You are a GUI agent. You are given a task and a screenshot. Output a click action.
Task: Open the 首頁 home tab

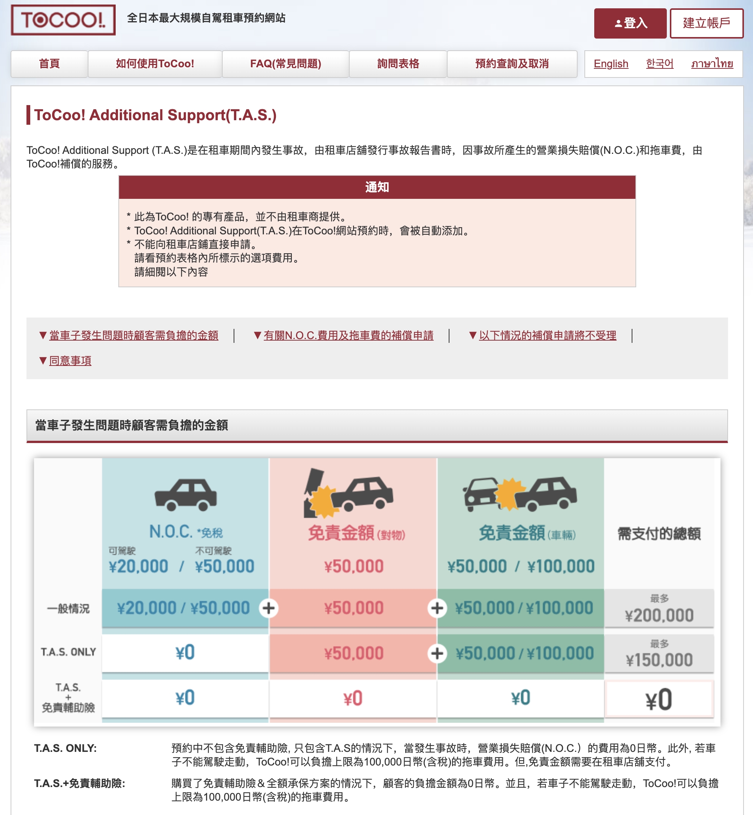point(49,64)
